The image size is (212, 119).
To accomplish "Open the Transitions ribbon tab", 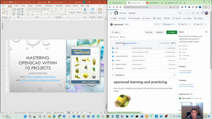I will point(39,6).
